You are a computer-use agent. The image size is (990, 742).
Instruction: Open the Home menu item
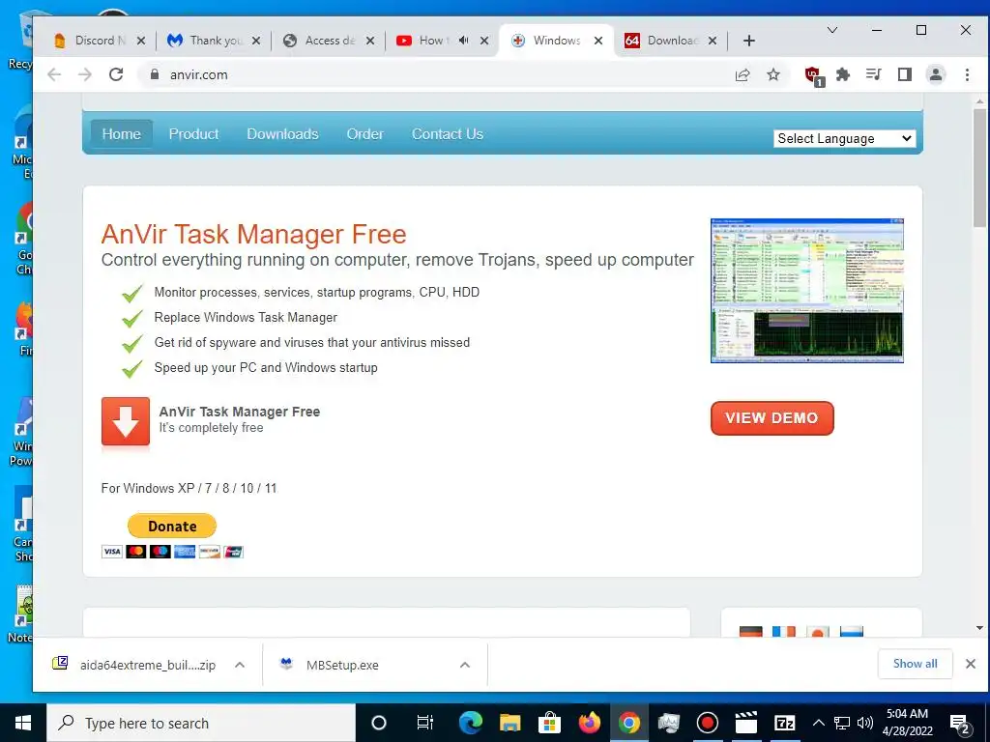click(x=121, y=133)
